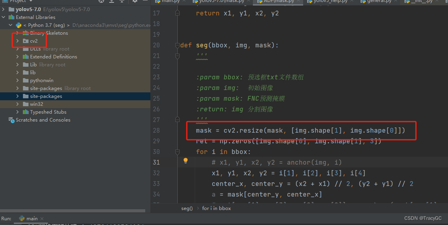Expand the Extended Definitions node

(x=18, y=57)
